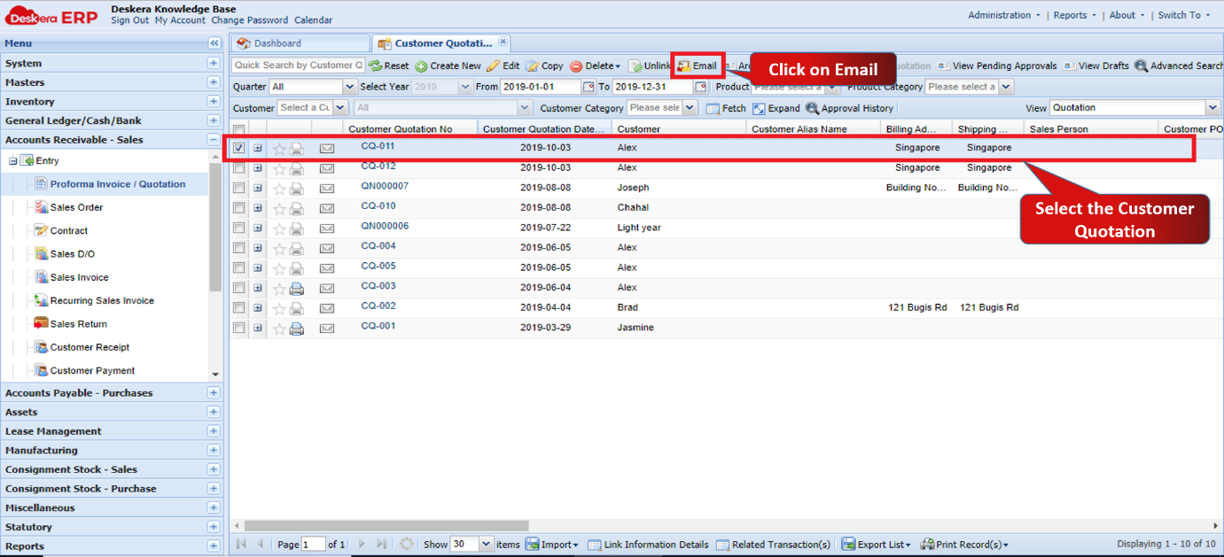Image resolution: width=1224 pixels, height=557 pixels.
Task: Open Approval History
Action: pos(849,108)
